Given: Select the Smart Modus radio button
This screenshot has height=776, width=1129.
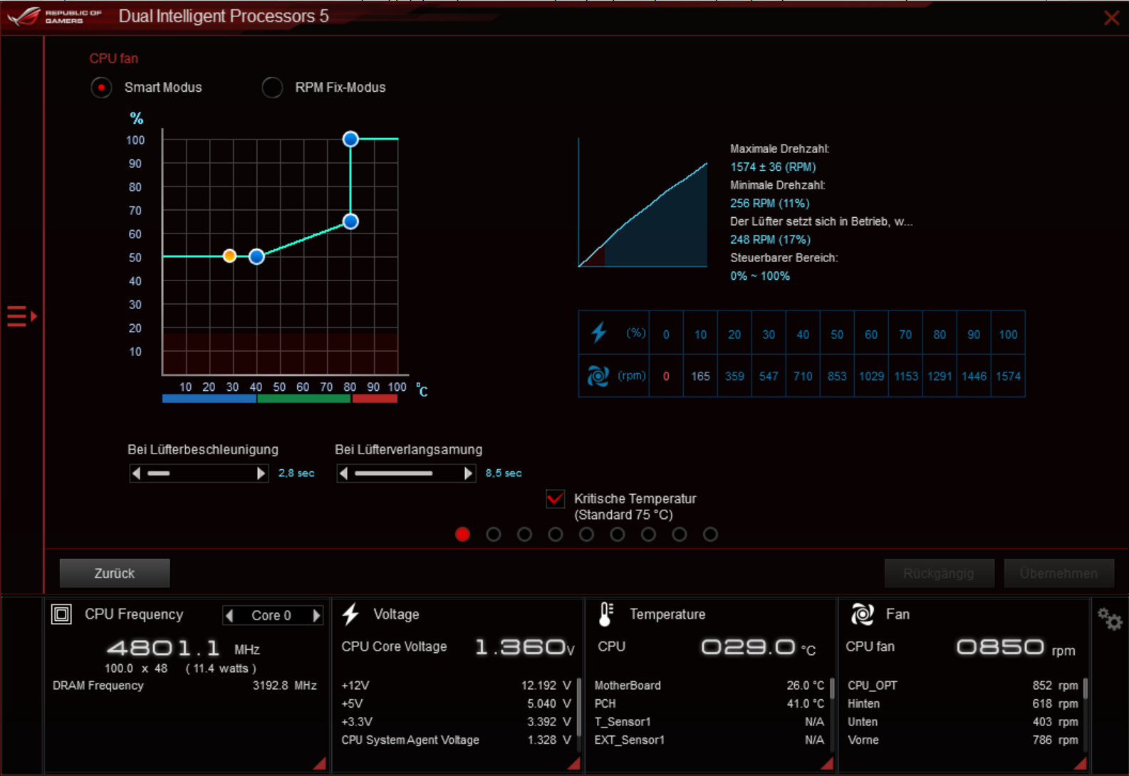Looking at the screenshot, I should click(x=101, y=88).
